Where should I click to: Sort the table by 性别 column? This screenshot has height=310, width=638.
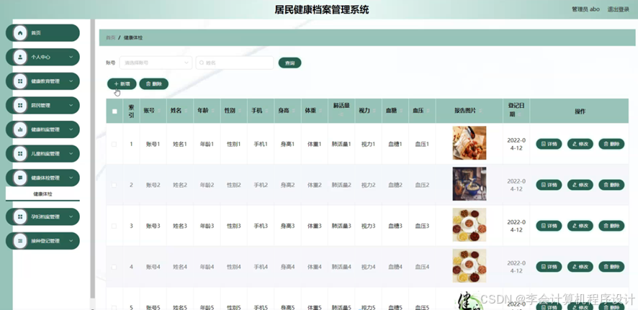click(x=240, y=111)
